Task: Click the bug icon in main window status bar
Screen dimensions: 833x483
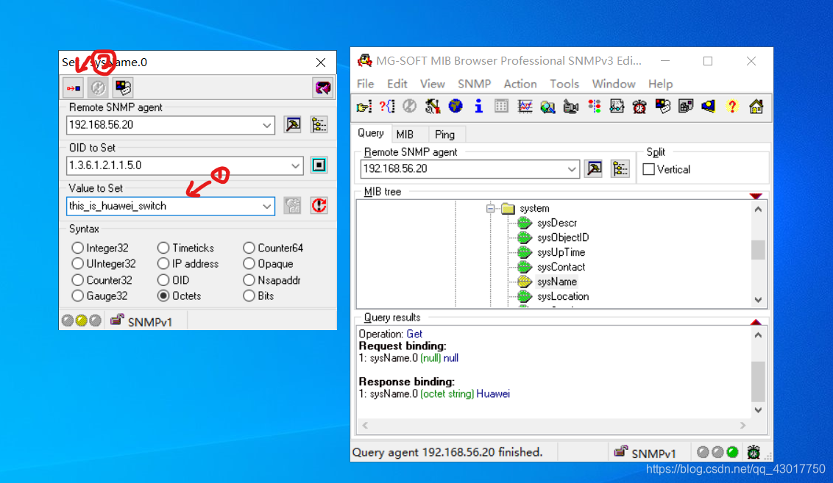Action: click(x=754, y=452)
